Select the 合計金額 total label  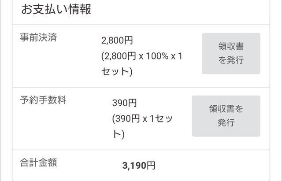(x=39, y=162)
